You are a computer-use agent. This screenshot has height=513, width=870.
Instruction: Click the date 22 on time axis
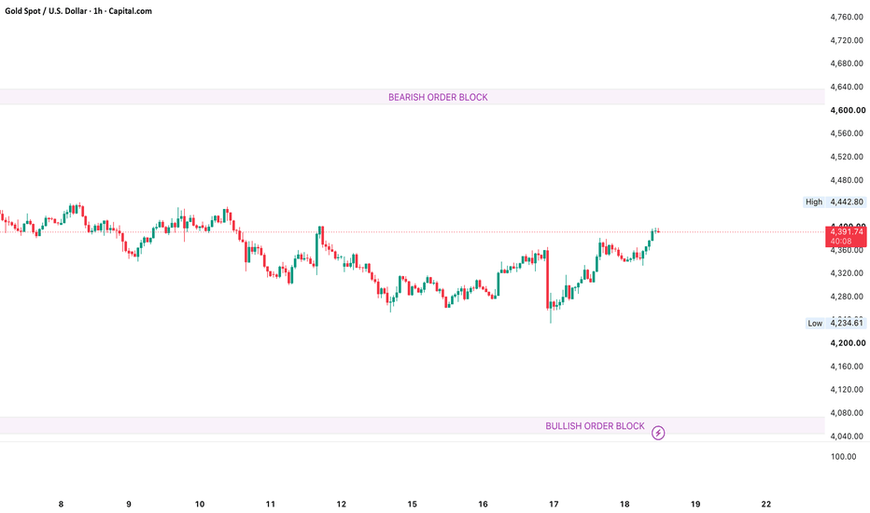click(765, 504)
